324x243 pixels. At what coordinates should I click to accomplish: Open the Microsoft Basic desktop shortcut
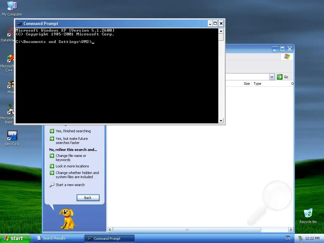click(x=7, y=114)
